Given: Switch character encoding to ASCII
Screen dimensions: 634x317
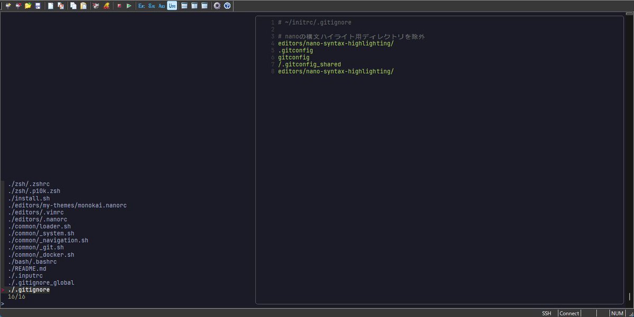Looking at the screenshot, I should pos(162,6).
